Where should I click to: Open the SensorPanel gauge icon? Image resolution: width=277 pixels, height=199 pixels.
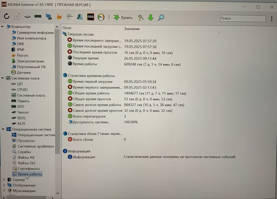[x=101, y=17]
